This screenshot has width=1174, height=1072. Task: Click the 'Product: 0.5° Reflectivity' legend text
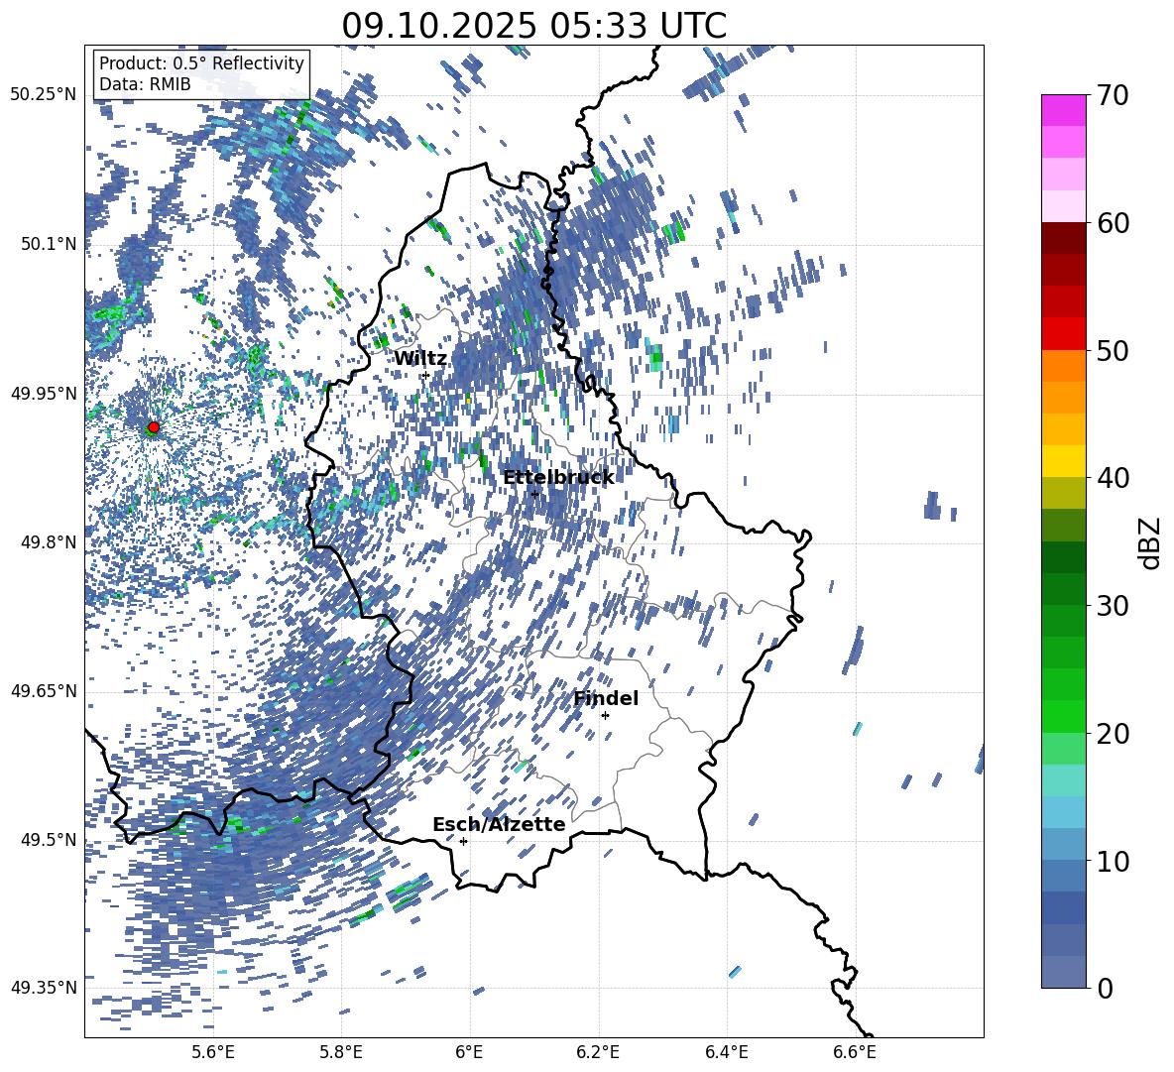201,63
